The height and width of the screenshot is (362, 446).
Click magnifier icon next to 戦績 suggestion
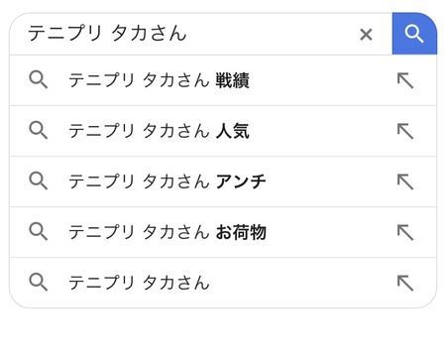click(39, 79)
